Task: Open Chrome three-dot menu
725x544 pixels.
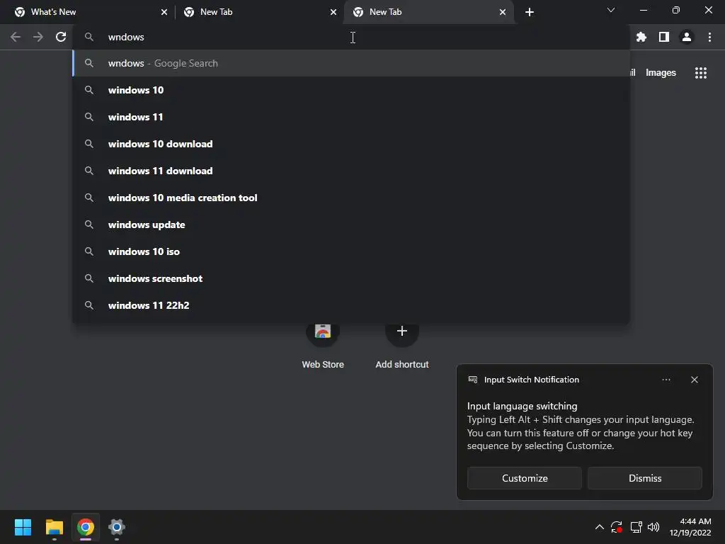Action: pyautogui.click(x=709, y=37)
